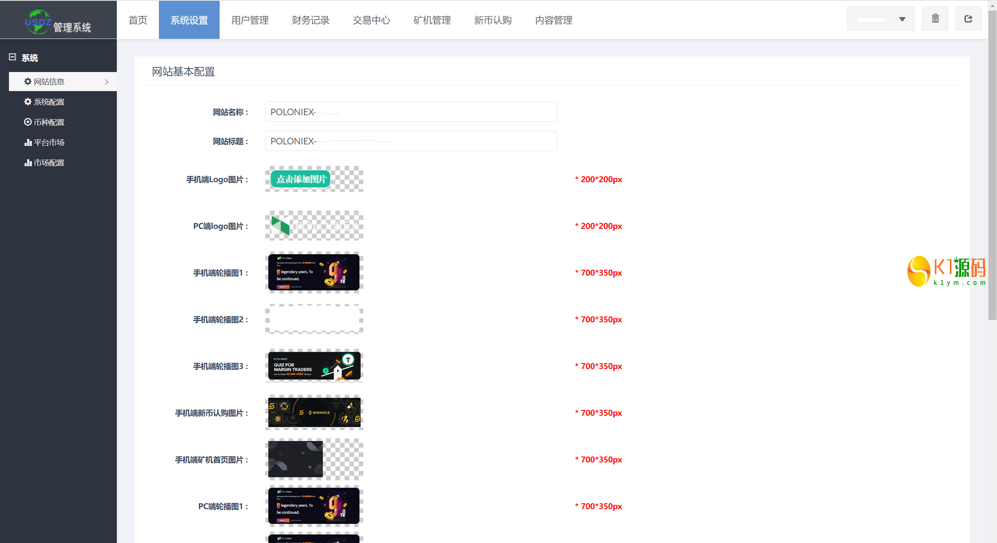Click gear icon beside 网站信息
This screenshot has height=543, width=997.
pos(28,81)
